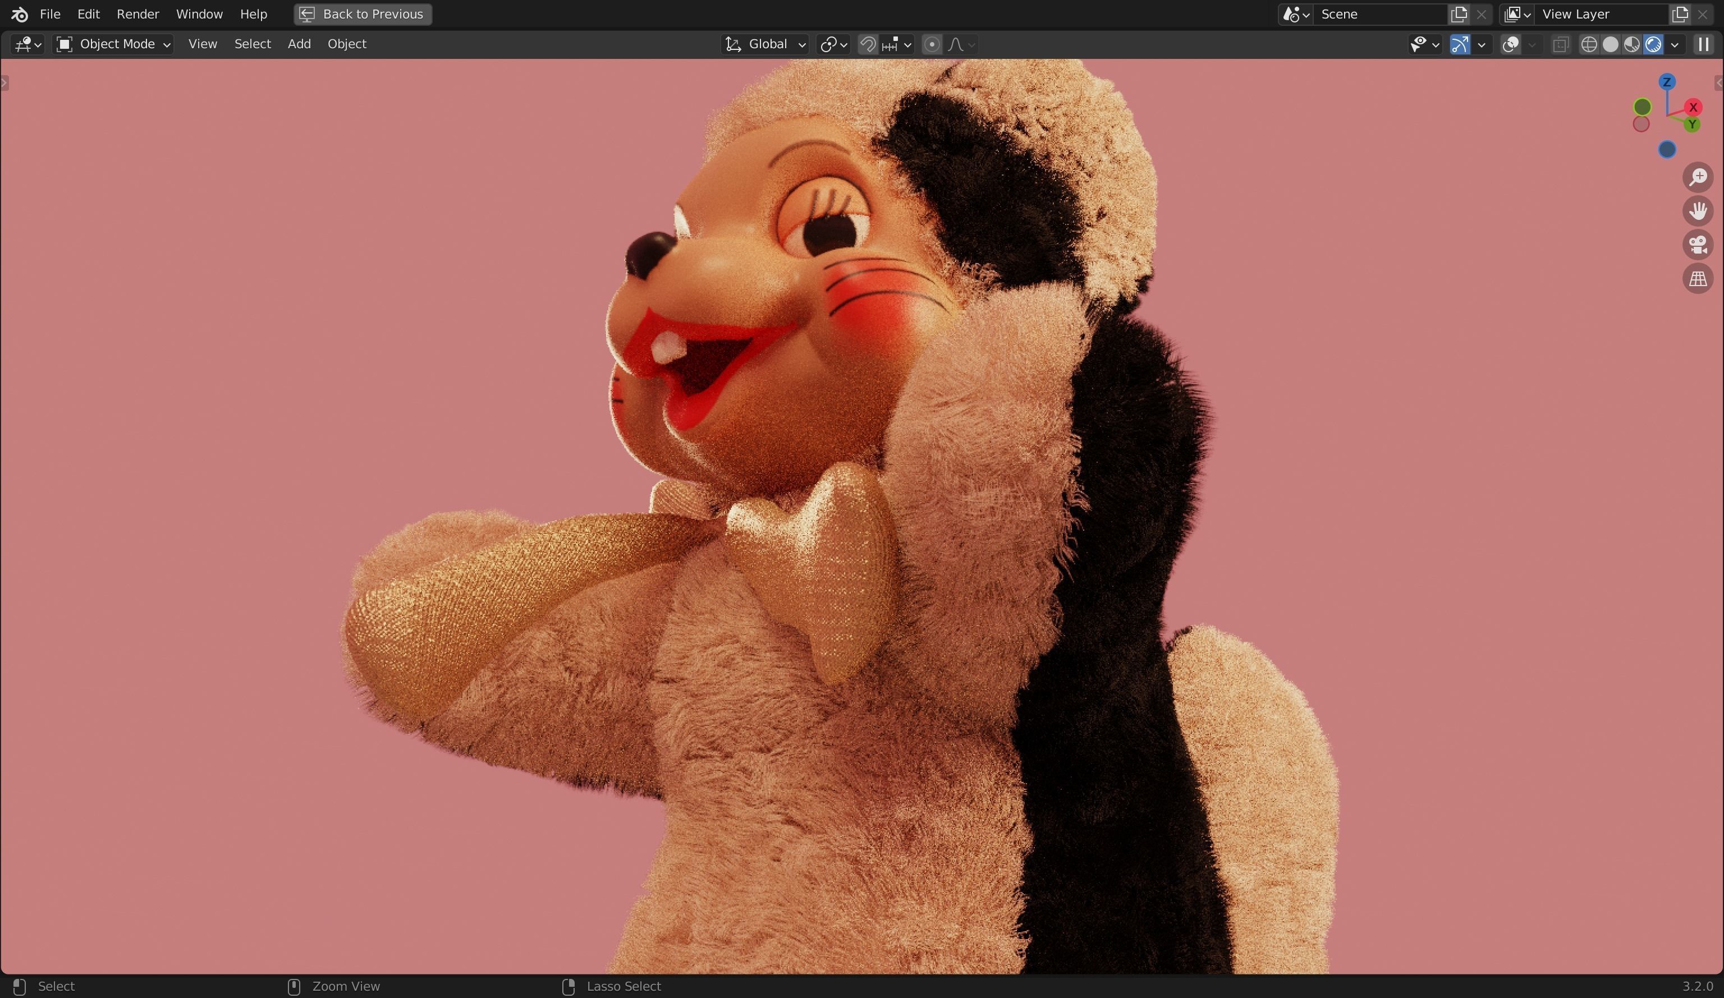
Task: Switch viewport to Wireframe shading
Action: tap(1589, 44)
